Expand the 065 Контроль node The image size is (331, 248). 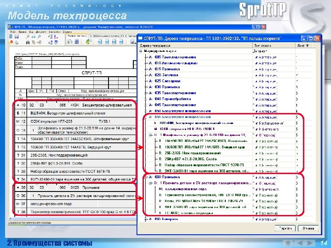(x=145, y=219)
